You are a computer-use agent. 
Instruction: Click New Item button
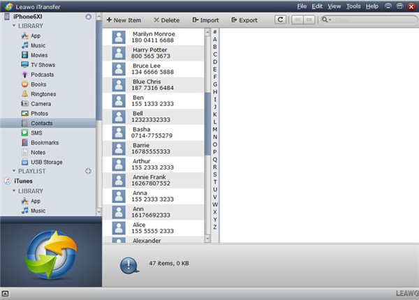pos(124,20)
